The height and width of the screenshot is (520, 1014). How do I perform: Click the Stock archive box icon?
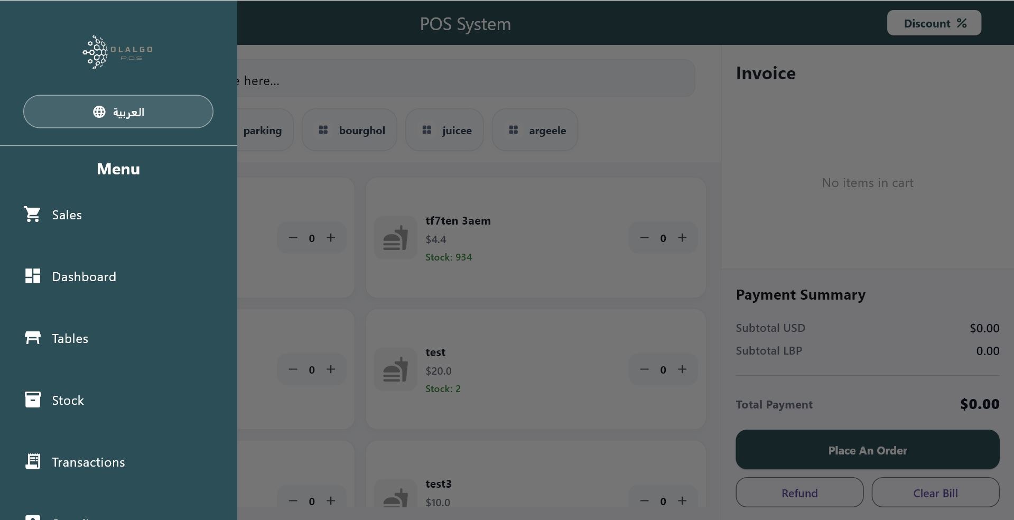point(32,400)
